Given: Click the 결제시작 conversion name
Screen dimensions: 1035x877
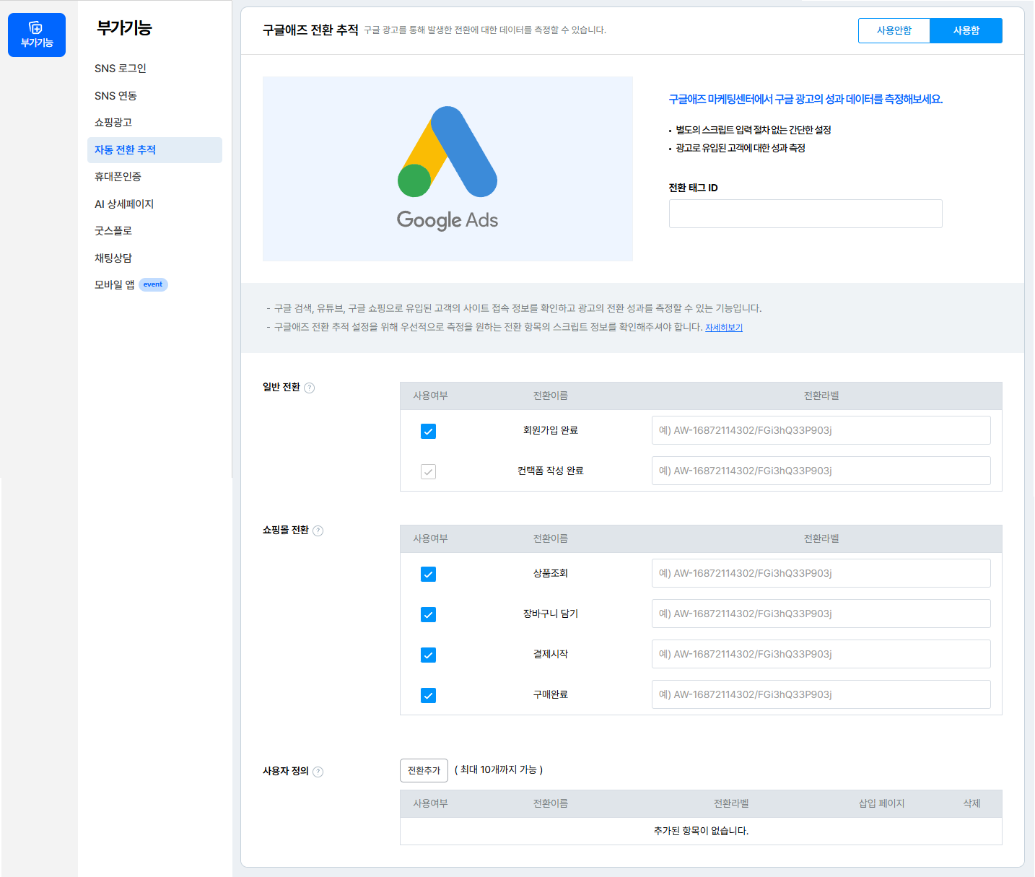Looking at the screenshot, I should click(551, 654).
